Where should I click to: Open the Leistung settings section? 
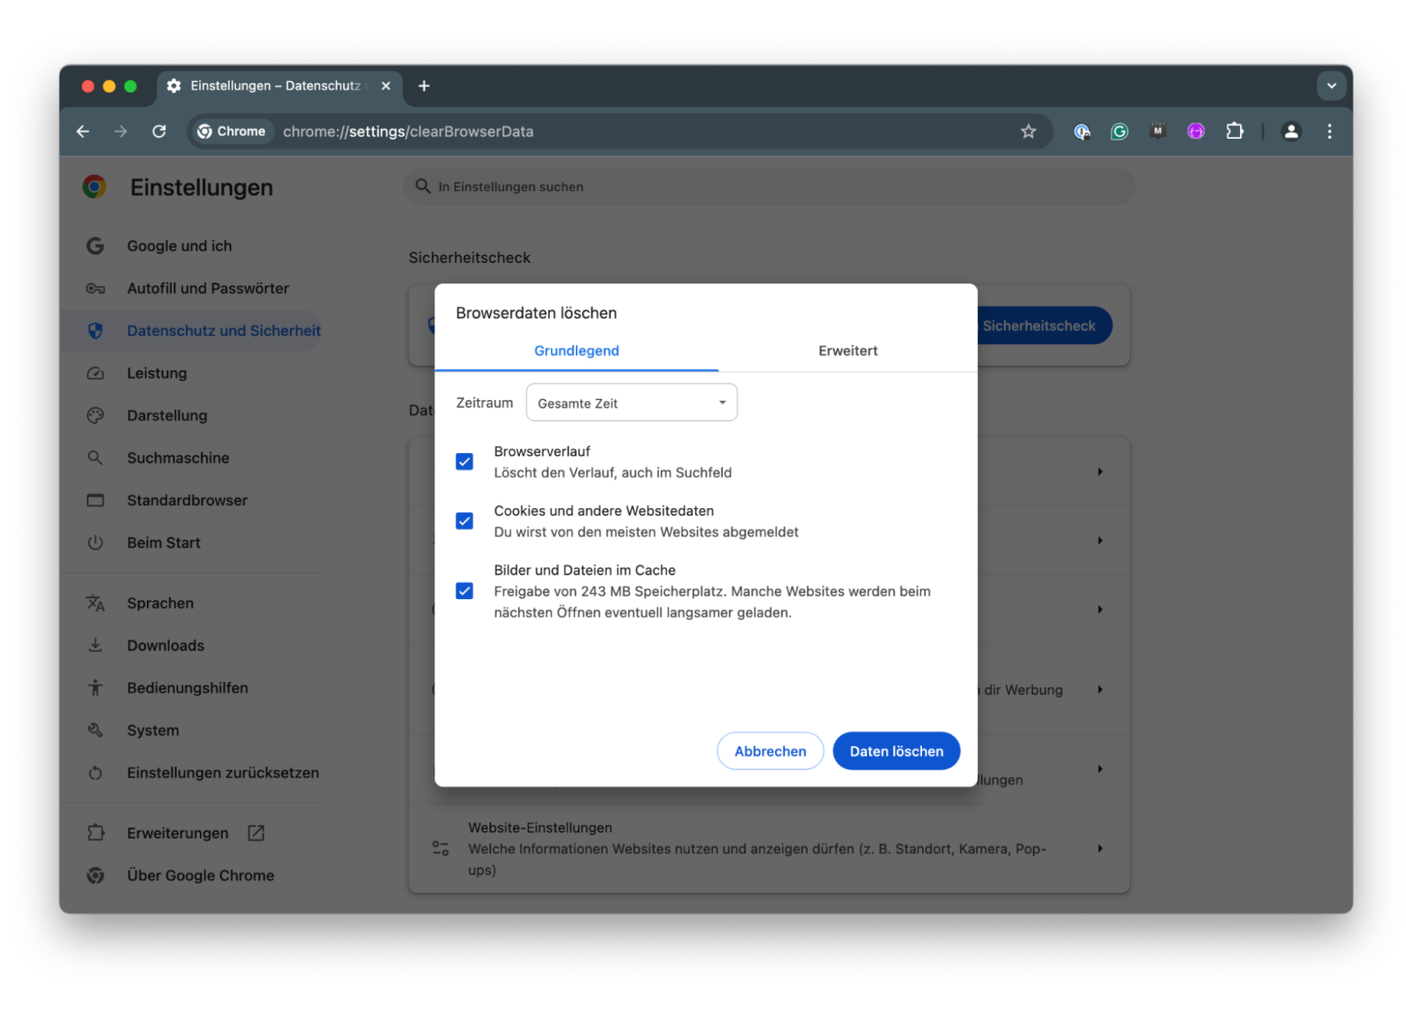point(157,373)
